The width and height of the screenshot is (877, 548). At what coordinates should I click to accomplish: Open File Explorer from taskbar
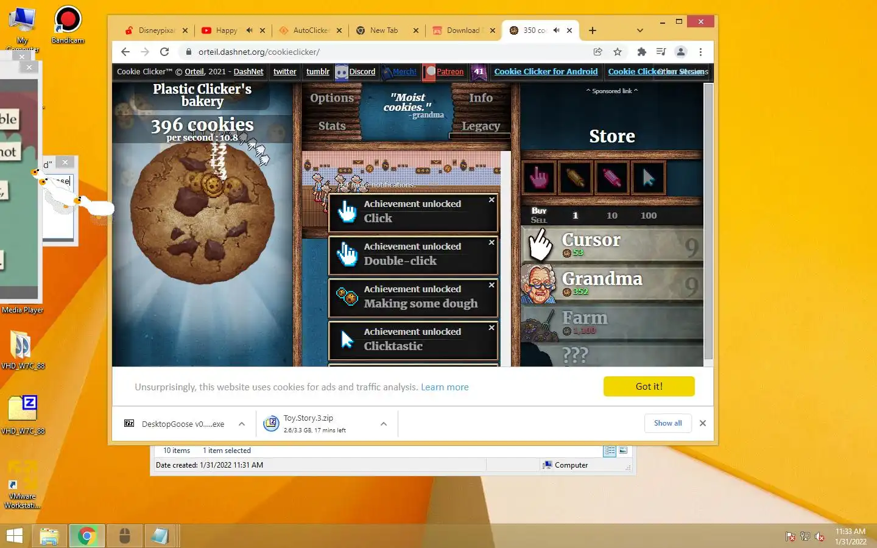[49, 536]
